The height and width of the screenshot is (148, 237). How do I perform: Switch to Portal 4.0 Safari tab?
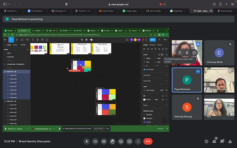point(12,11)
